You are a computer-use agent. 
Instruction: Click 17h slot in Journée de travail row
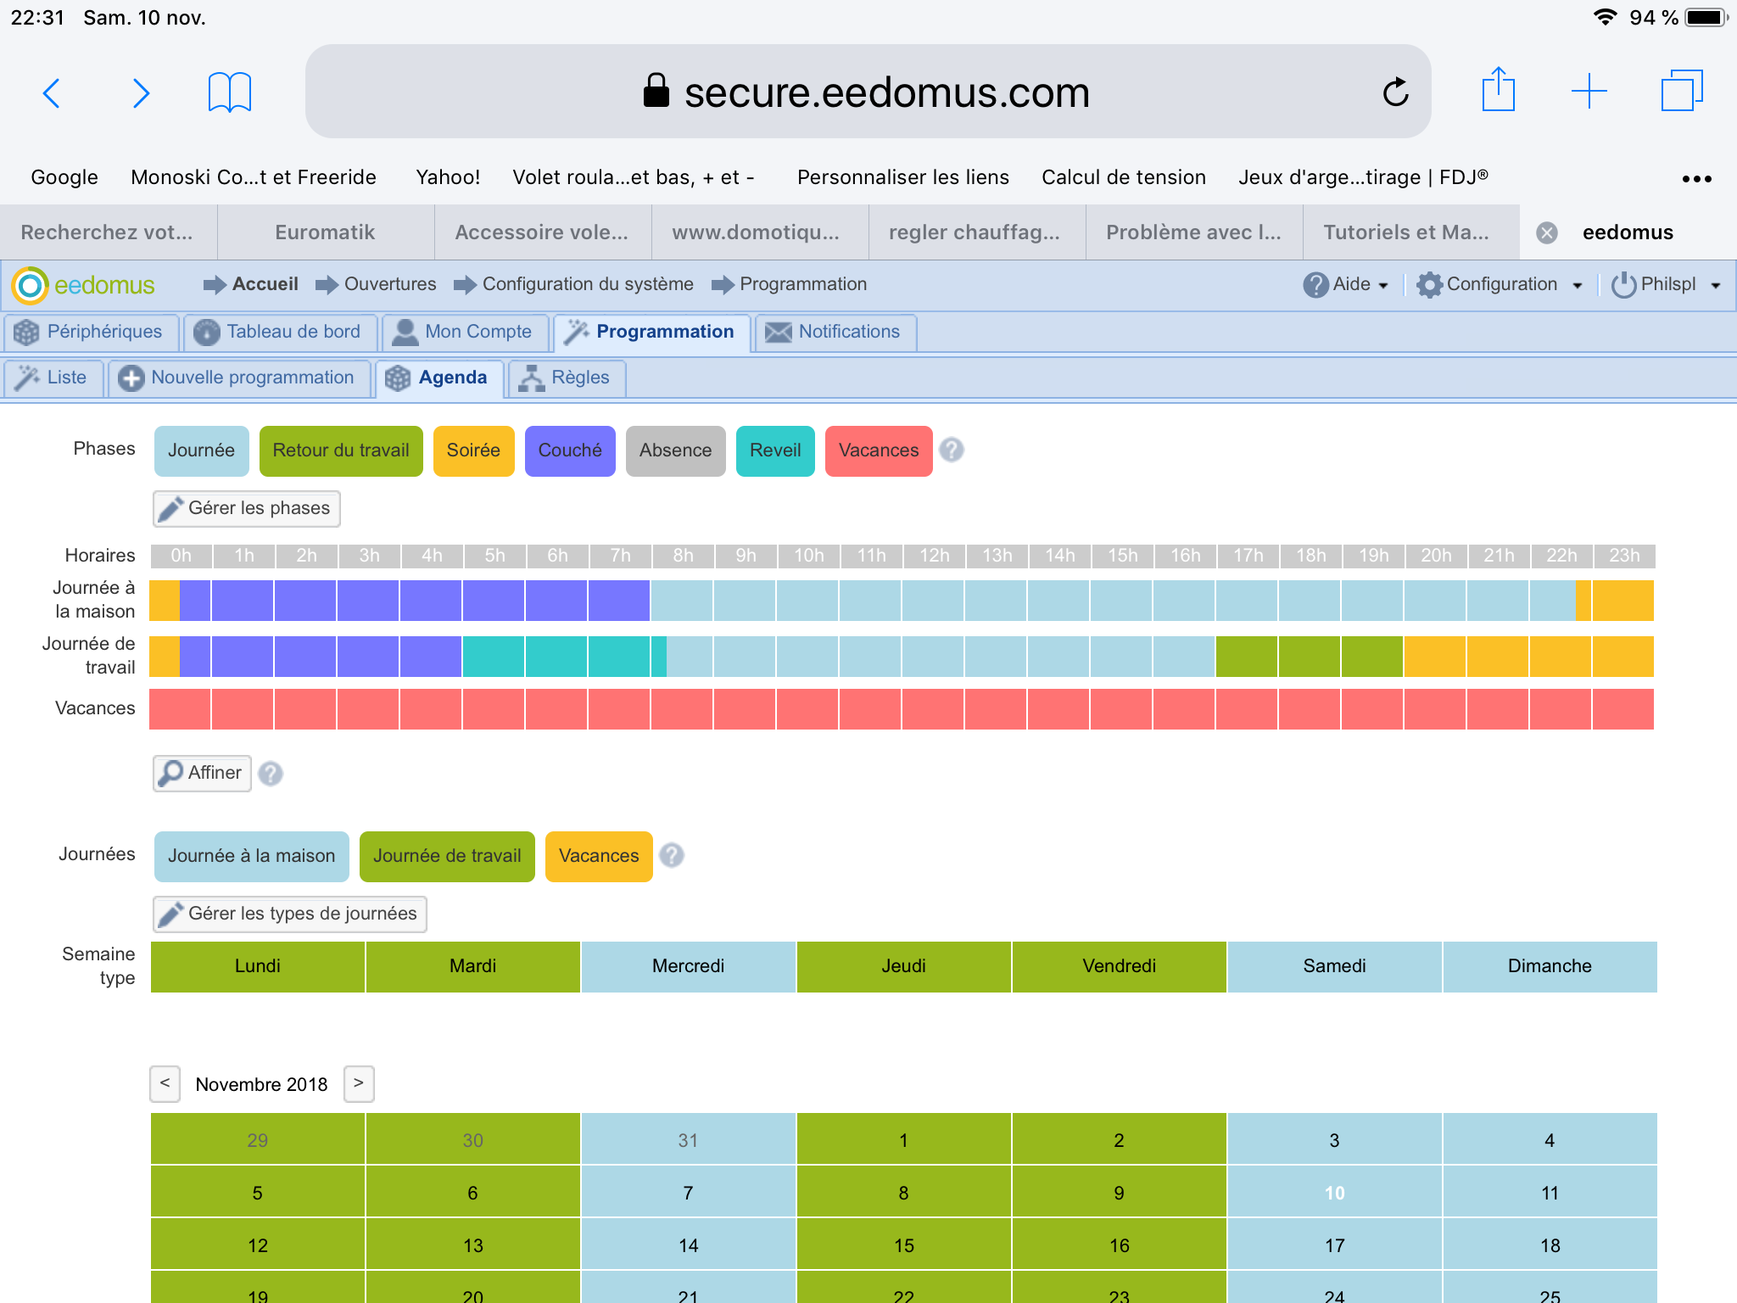click(x=1247, y=657)
